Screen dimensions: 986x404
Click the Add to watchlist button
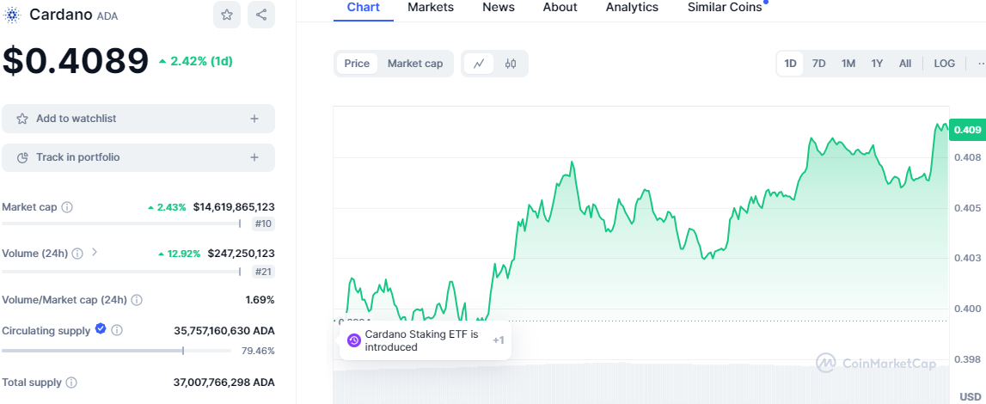pos(138,119)
